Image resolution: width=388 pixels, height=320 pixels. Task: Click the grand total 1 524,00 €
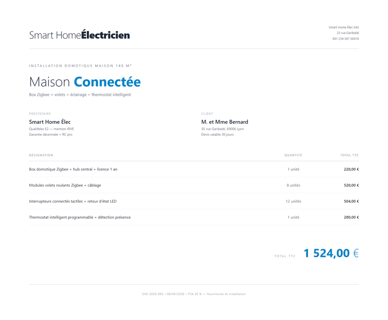331,253
